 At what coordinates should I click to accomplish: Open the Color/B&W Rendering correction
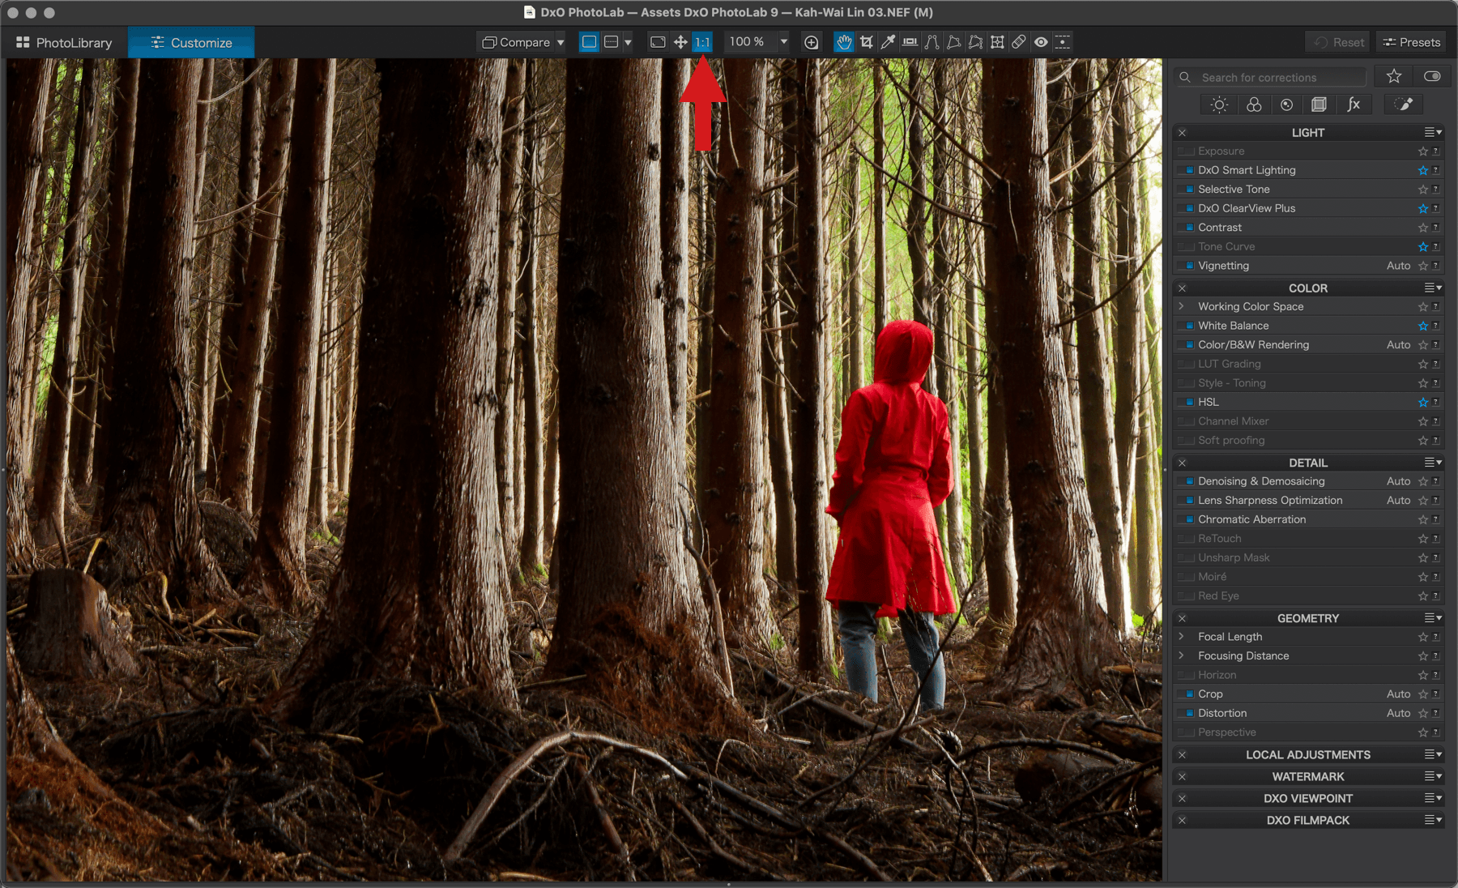point(1253,345)
